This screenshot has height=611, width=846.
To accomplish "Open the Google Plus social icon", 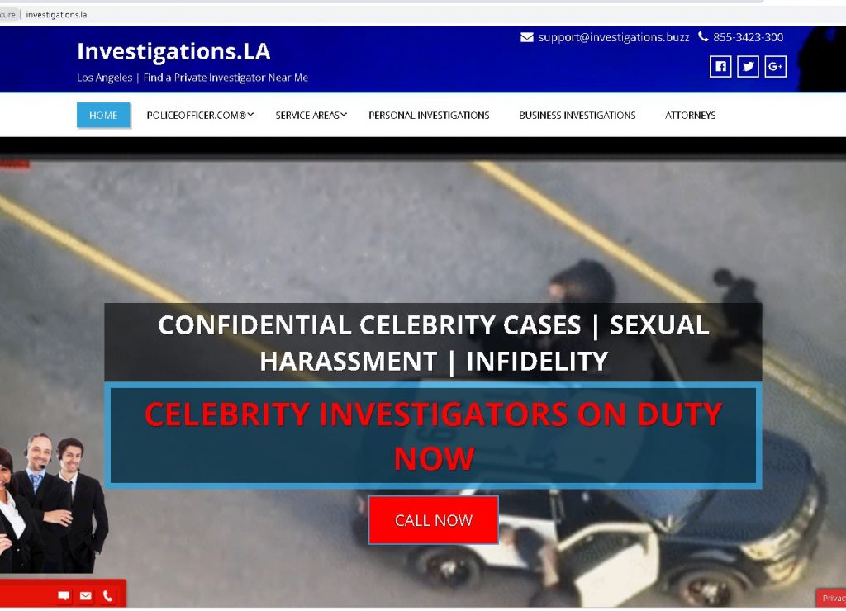I will [775, 67].
